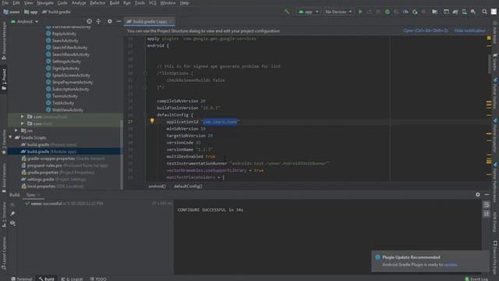
Task: Open the Build Variants sidebar tab
Action: 4,178
